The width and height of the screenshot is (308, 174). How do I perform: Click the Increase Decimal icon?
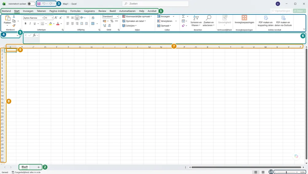(x=104, y=25)
